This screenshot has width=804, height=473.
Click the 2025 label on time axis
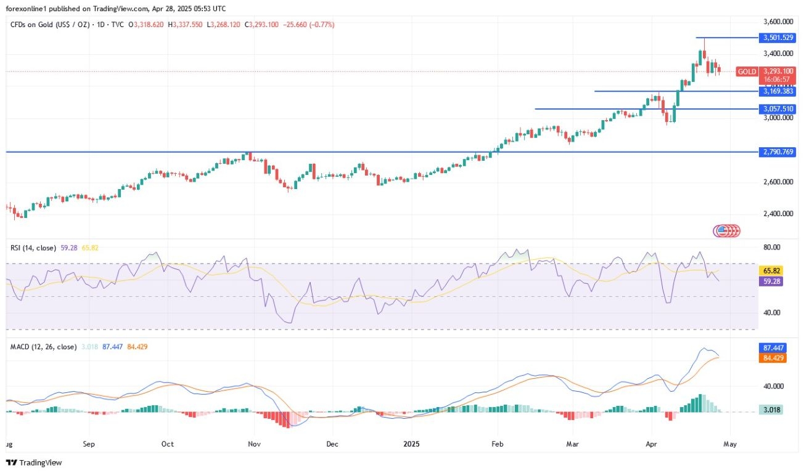(x=411, y=443)
